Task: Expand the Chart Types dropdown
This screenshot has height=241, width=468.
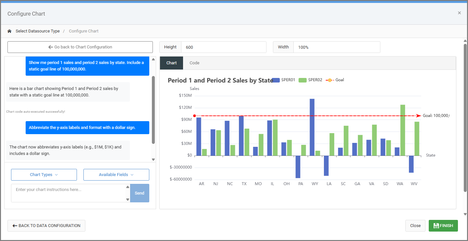Action: (44, 175)
